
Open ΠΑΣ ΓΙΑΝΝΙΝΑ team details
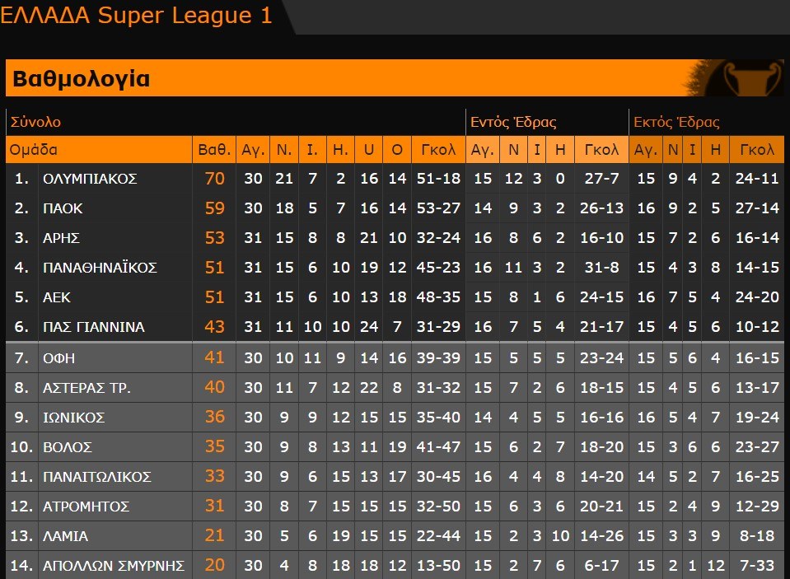click(x=93, y=327)
